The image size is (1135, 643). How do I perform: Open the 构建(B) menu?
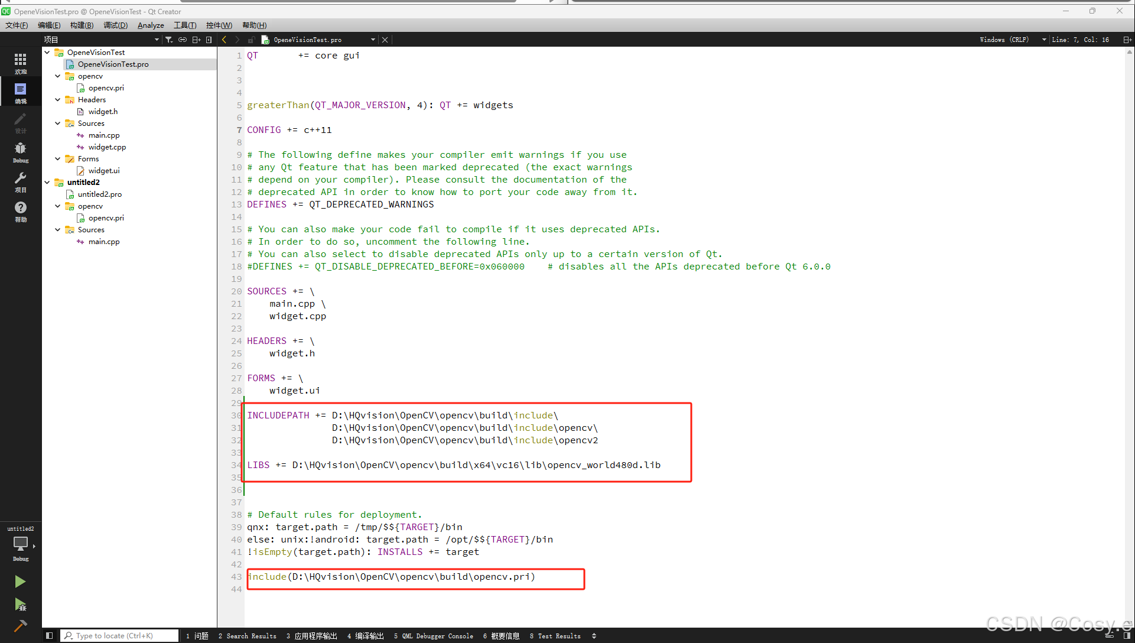pyautogui.click(x=82, y=25)
